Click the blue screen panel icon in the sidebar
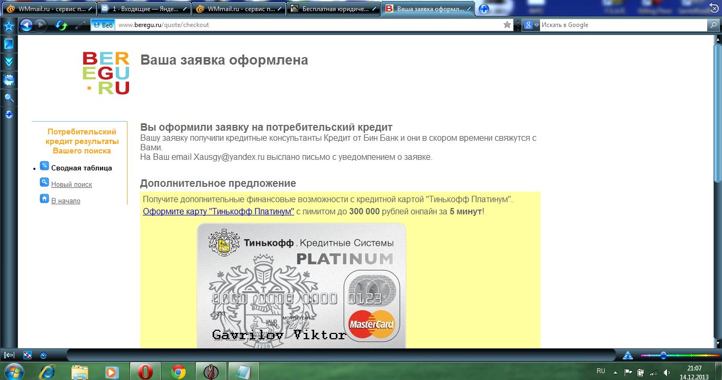 (8, 80)
